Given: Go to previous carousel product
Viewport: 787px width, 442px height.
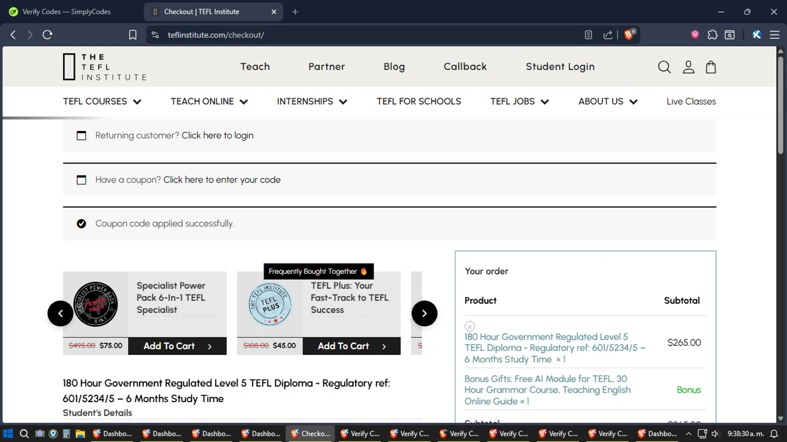Looking at the screenshot, I should pos(60,314).
